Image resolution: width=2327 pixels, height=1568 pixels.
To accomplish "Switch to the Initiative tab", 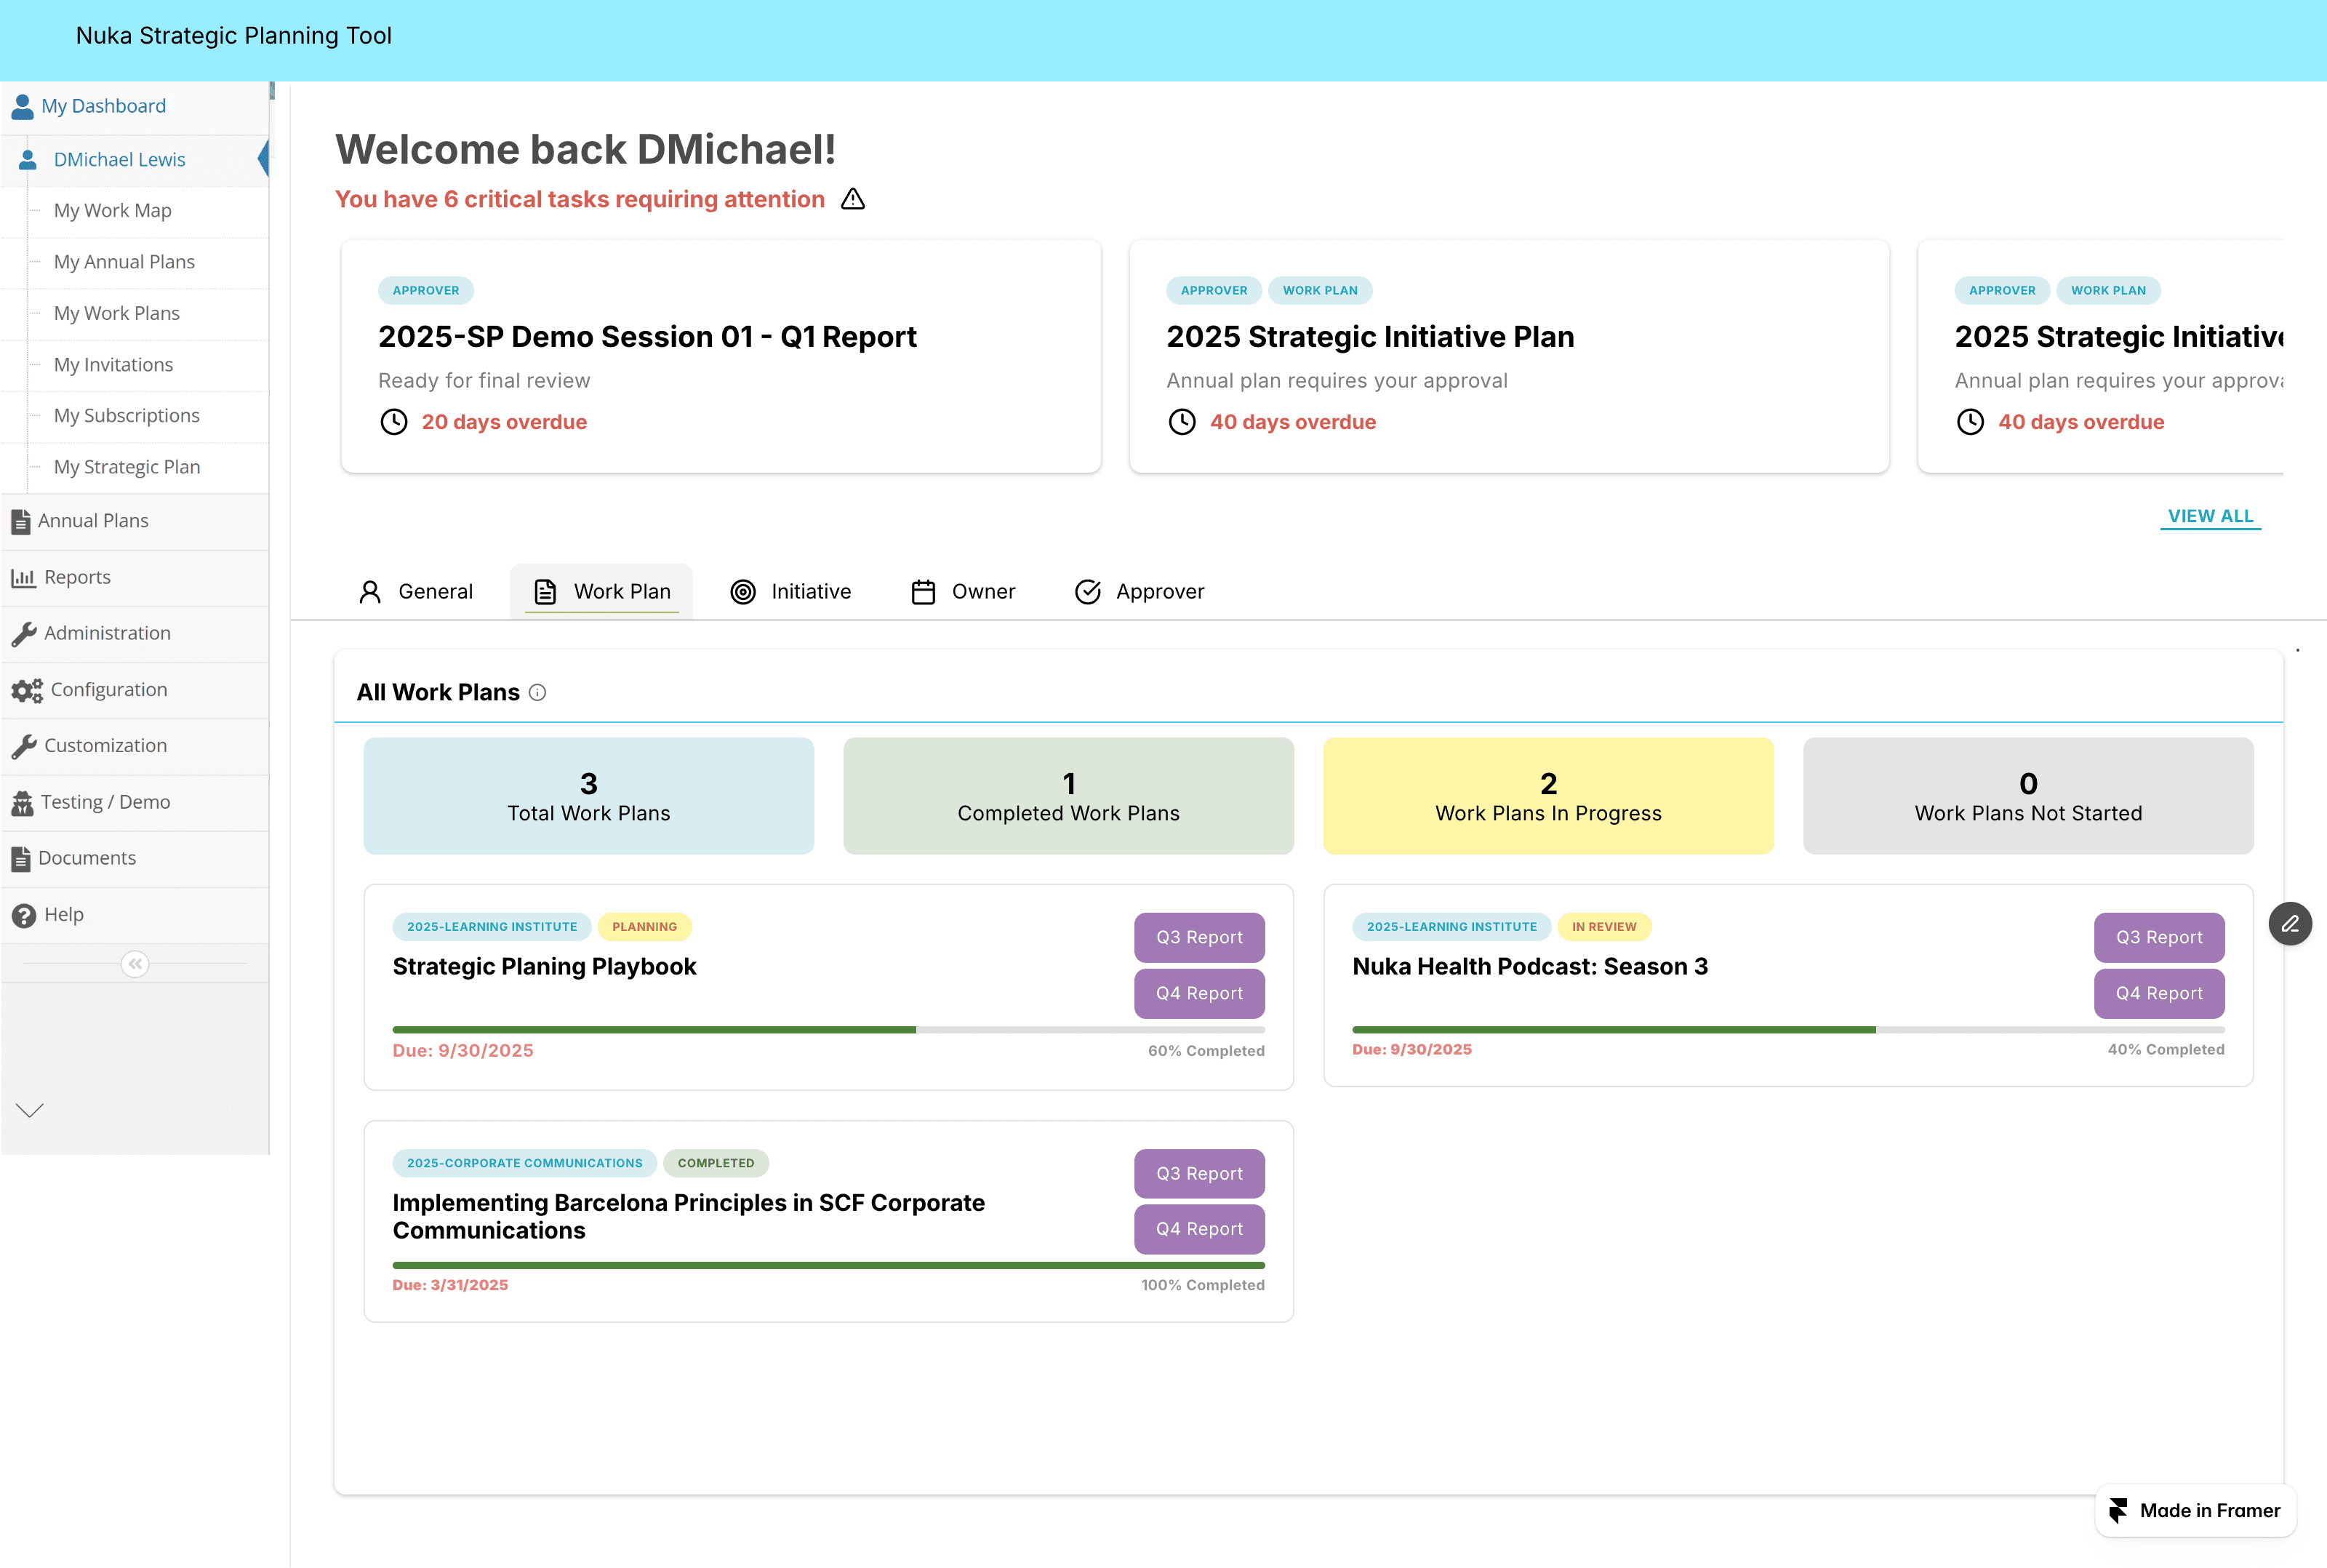I will click(790, 592).
